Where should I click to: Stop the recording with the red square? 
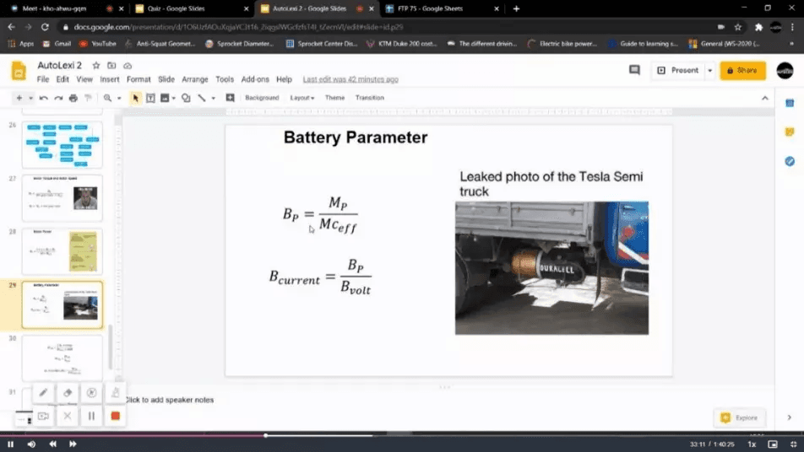click(116, 417)
